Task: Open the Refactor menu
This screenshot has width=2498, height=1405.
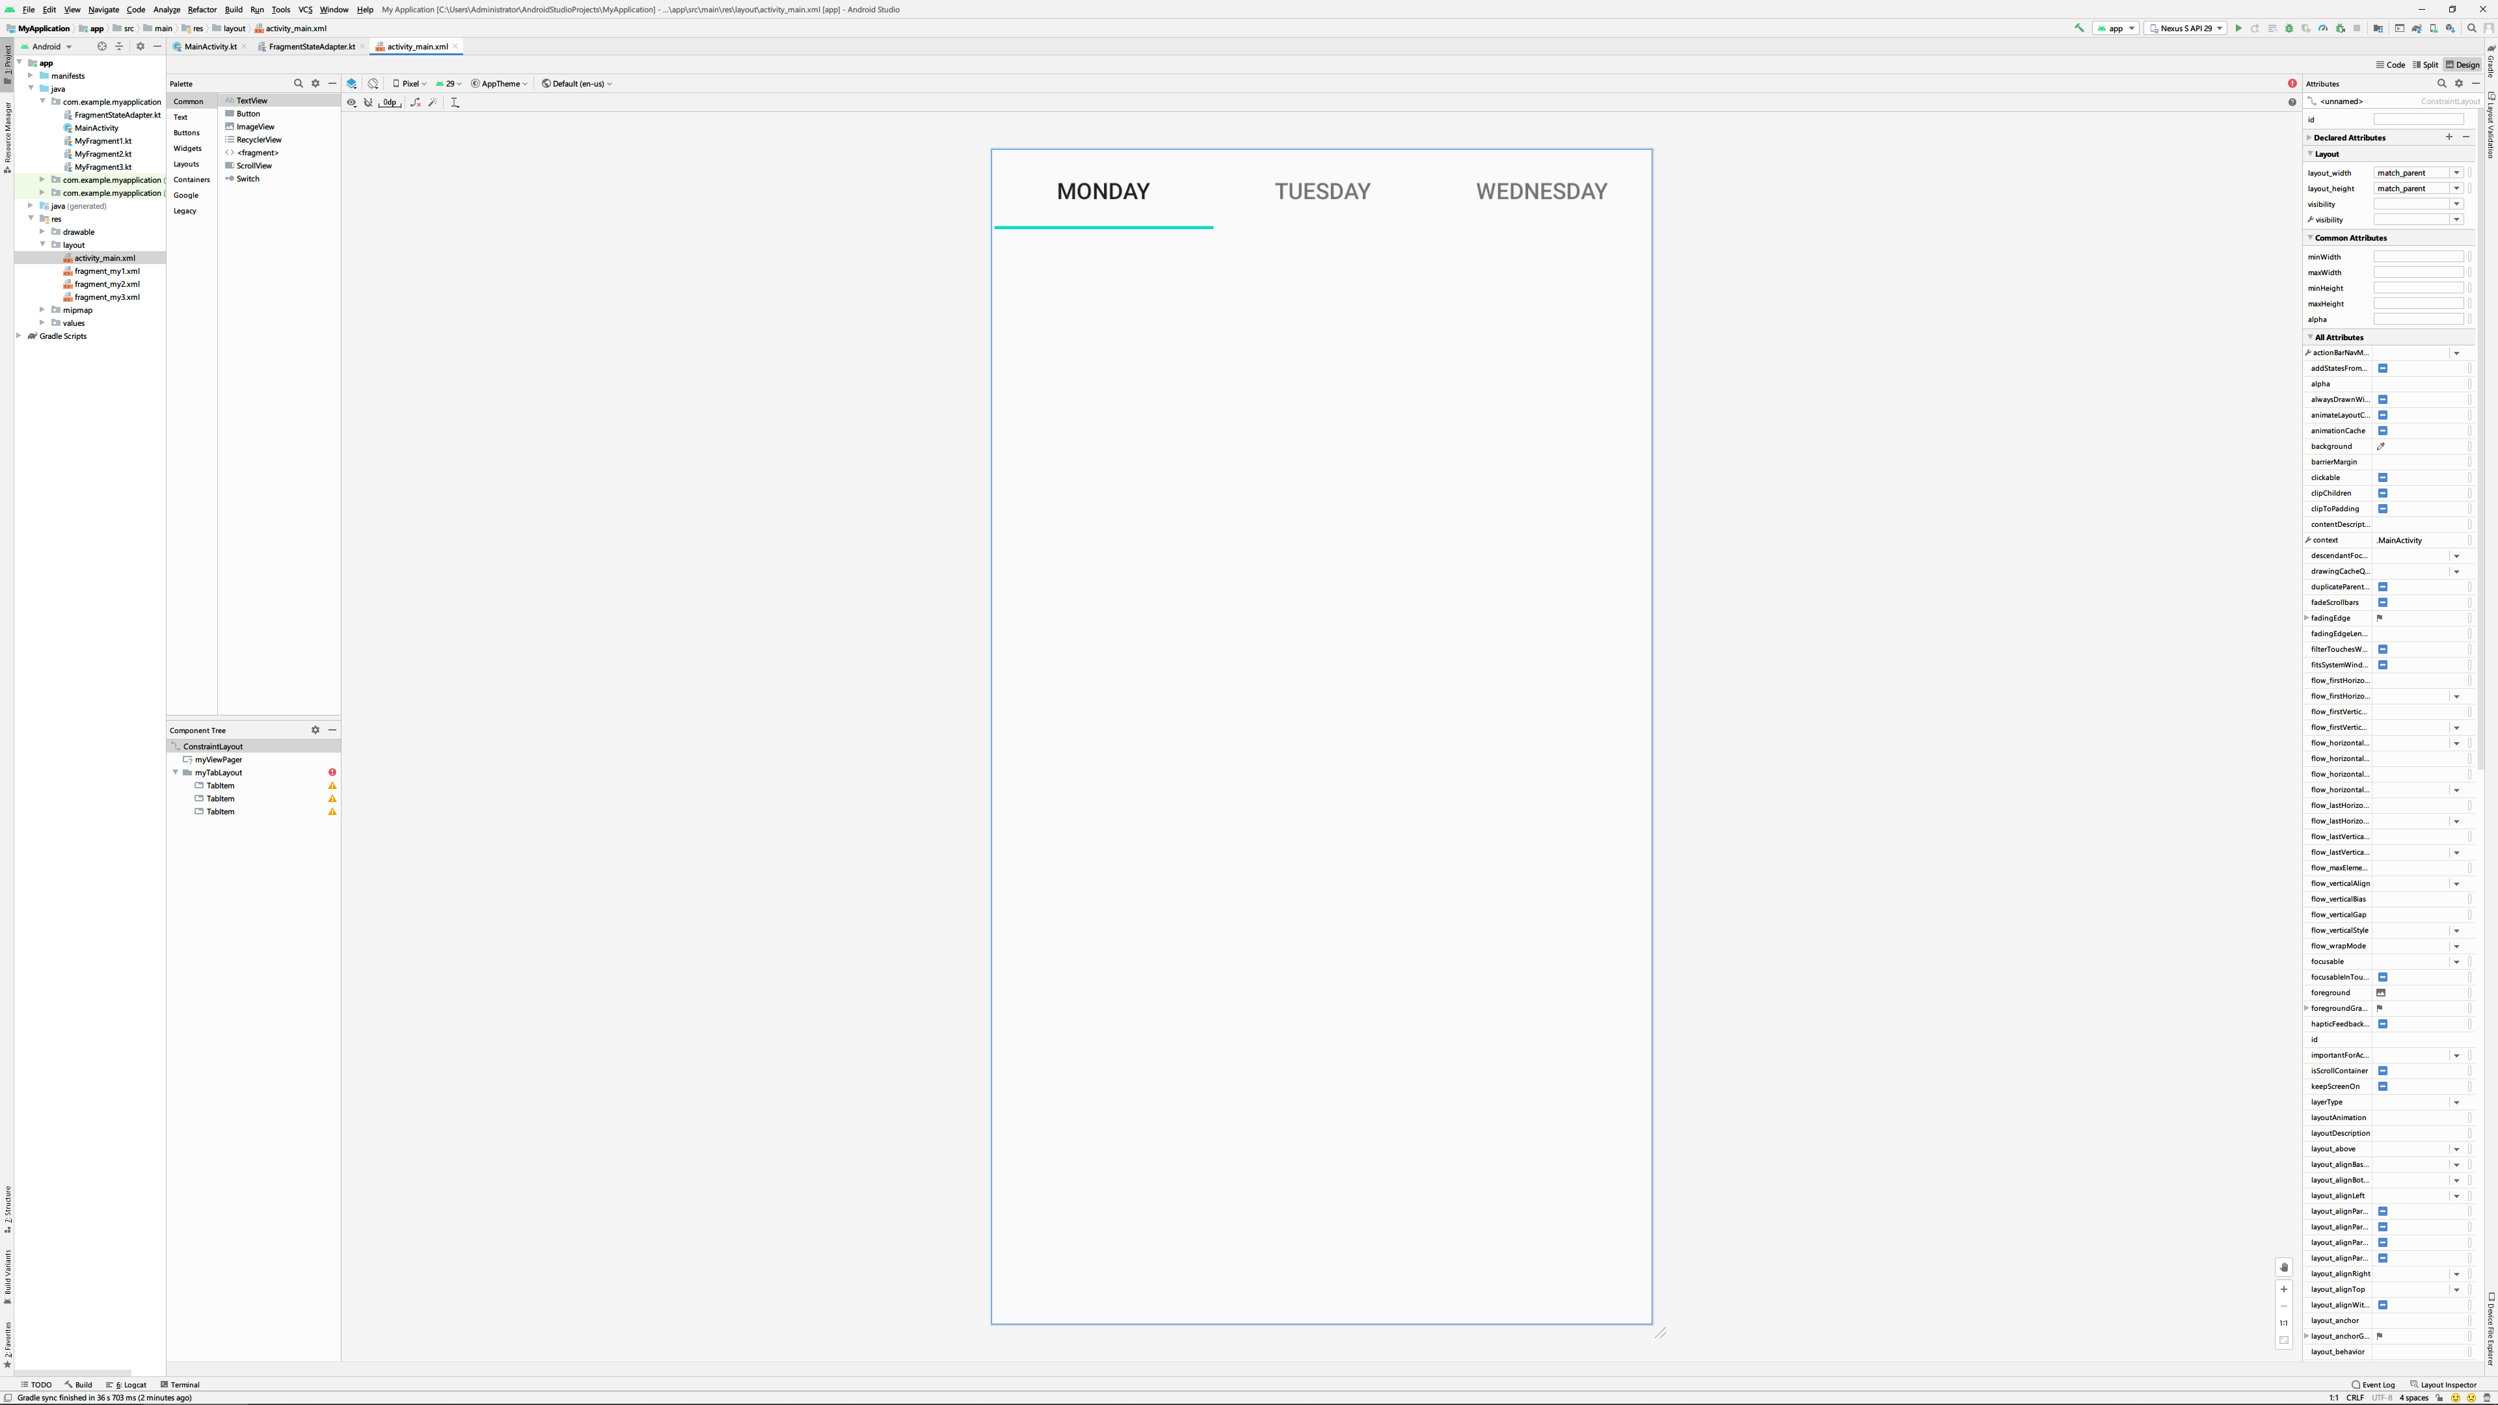Action: pyautogui.click(x=202, y=10)
